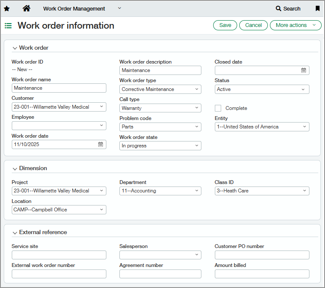Click the Save button
Screen dimensions: 325x288
click(x=225, y=25)
